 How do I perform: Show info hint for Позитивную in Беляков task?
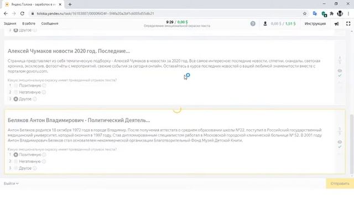pos(44,155)
